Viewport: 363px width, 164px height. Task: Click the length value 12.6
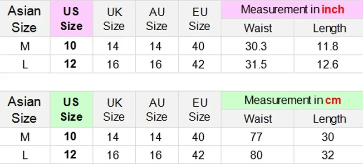tap(328, 64)
